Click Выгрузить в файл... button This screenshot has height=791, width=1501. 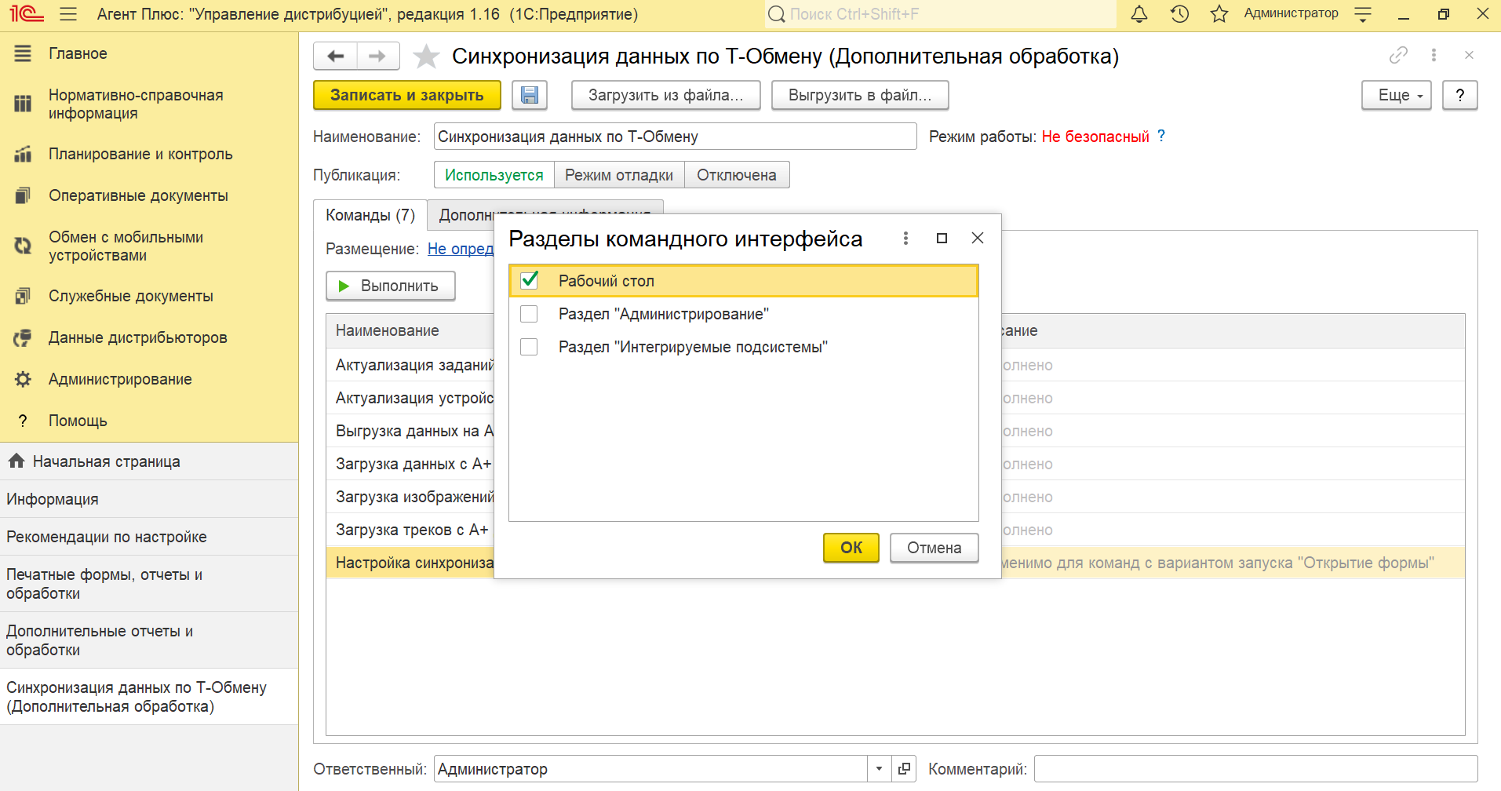pos(860,95)
